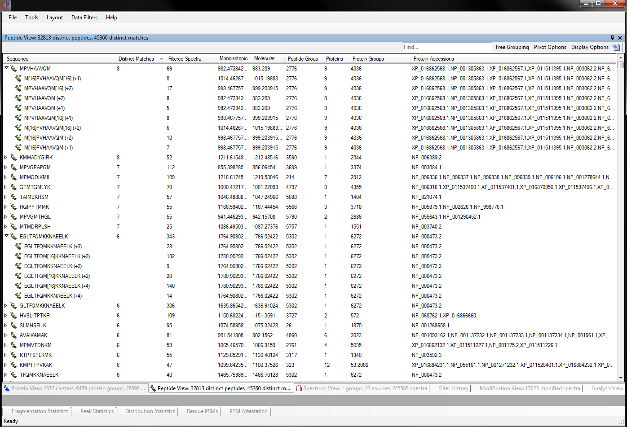Click the icon beside MPVHAAVQM (+1)
Image resolution: width=627 pixels, height=427 pixels.
click(18, 108)
